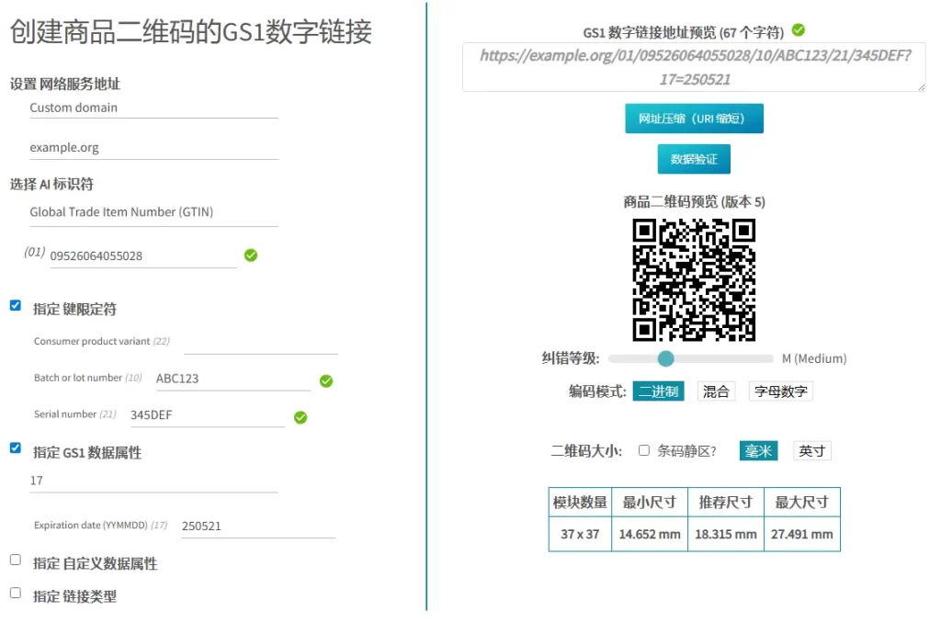The height and width of the screenshot is (623, 941).
Task: Select 混合 encoding mode
Action: tap(716, 391)
